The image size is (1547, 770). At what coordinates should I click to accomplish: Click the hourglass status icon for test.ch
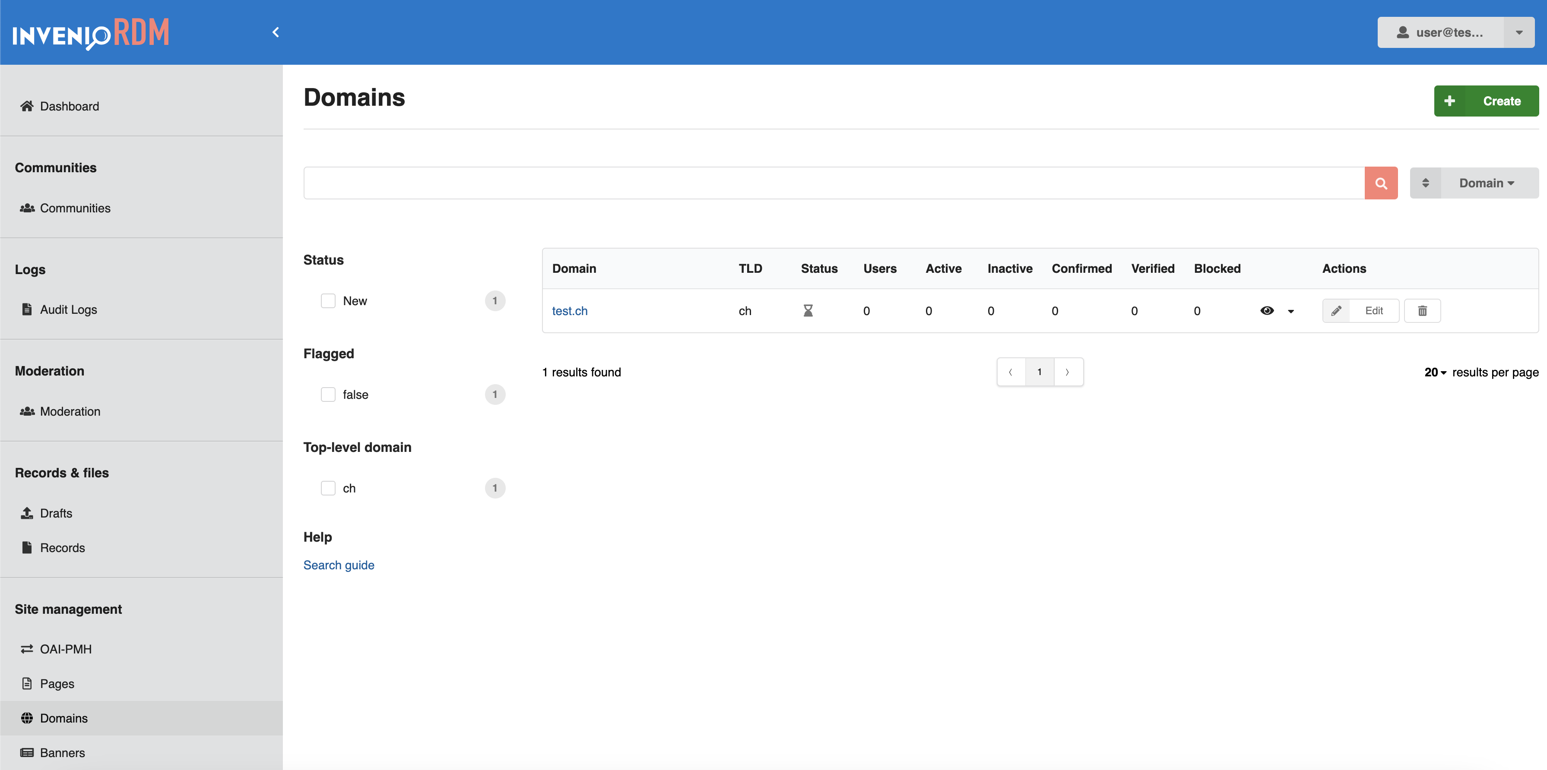[808, 310]
